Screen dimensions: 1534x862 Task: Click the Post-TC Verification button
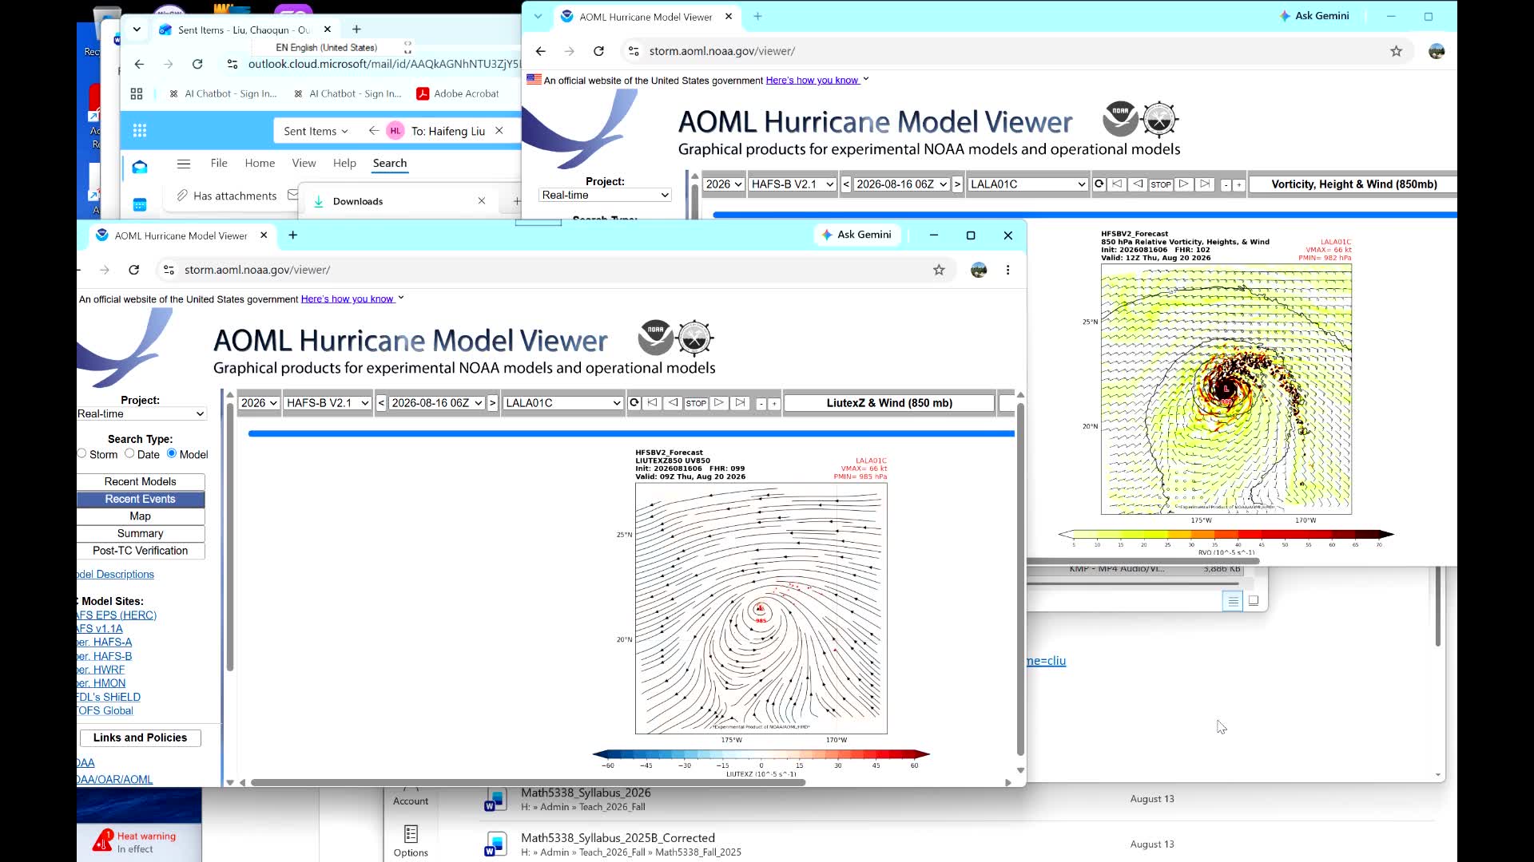(x=141, y=551)
